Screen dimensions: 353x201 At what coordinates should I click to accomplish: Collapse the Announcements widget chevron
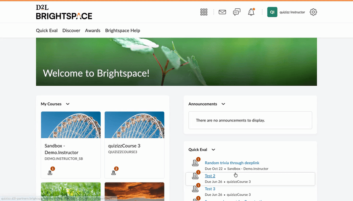tap(223, 104)
